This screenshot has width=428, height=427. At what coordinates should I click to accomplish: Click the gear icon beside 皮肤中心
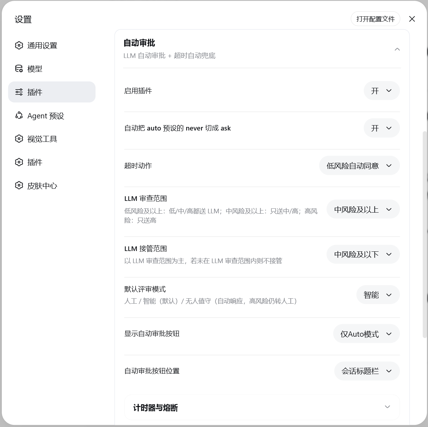click(x=19, y=186)
